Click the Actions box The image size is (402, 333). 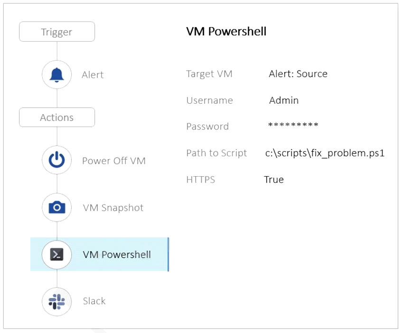57,117
